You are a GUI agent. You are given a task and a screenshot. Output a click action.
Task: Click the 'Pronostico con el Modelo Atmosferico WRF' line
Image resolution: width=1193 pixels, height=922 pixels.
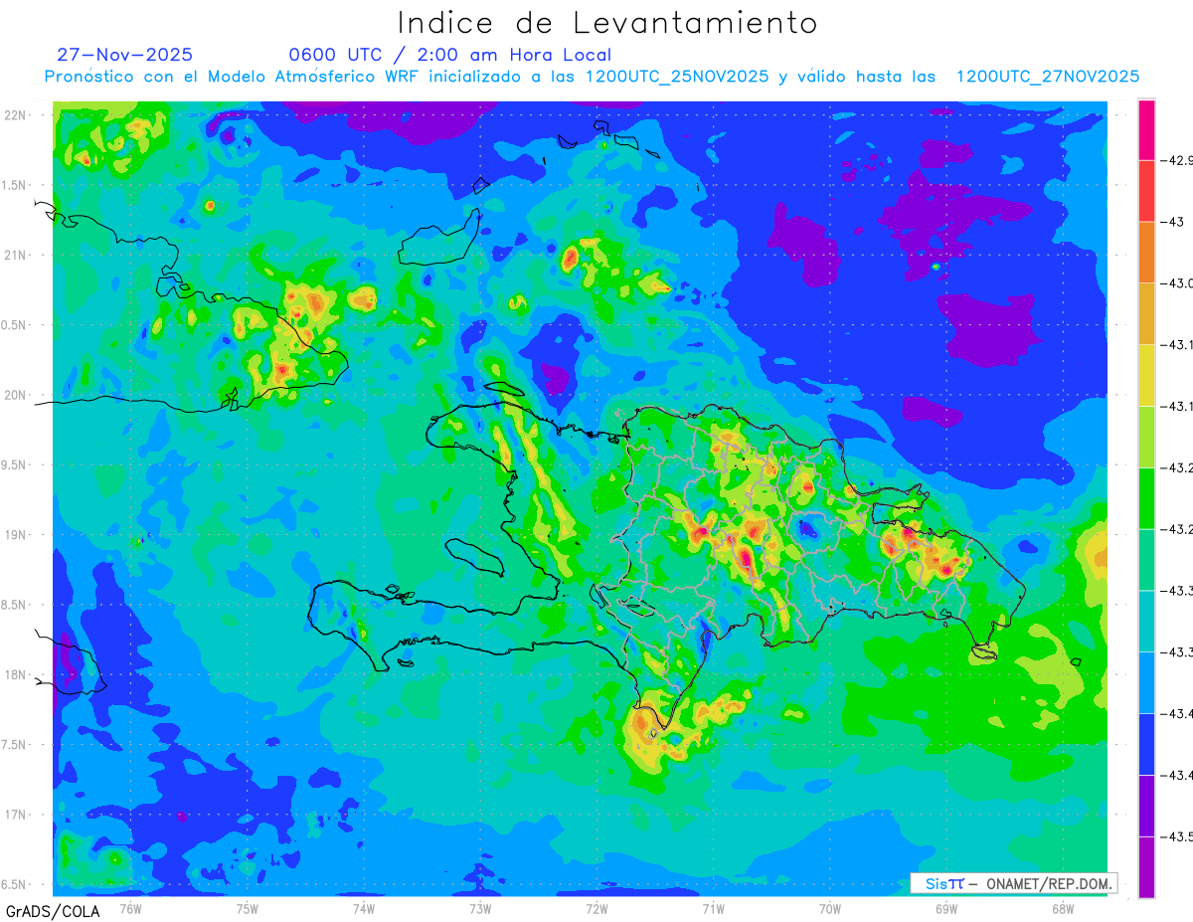coord(593,77)
